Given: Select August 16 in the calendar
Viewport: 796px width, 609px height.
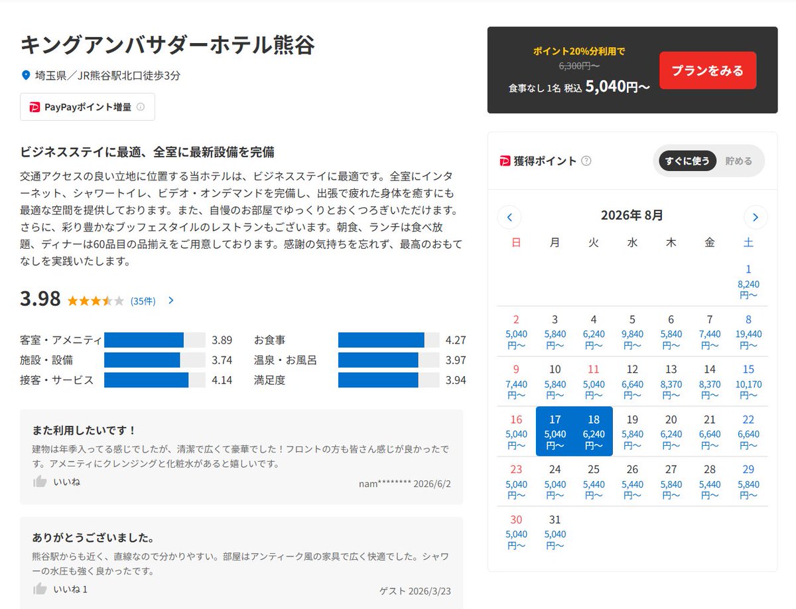Looking at the screenshot, I should (516, 431).
